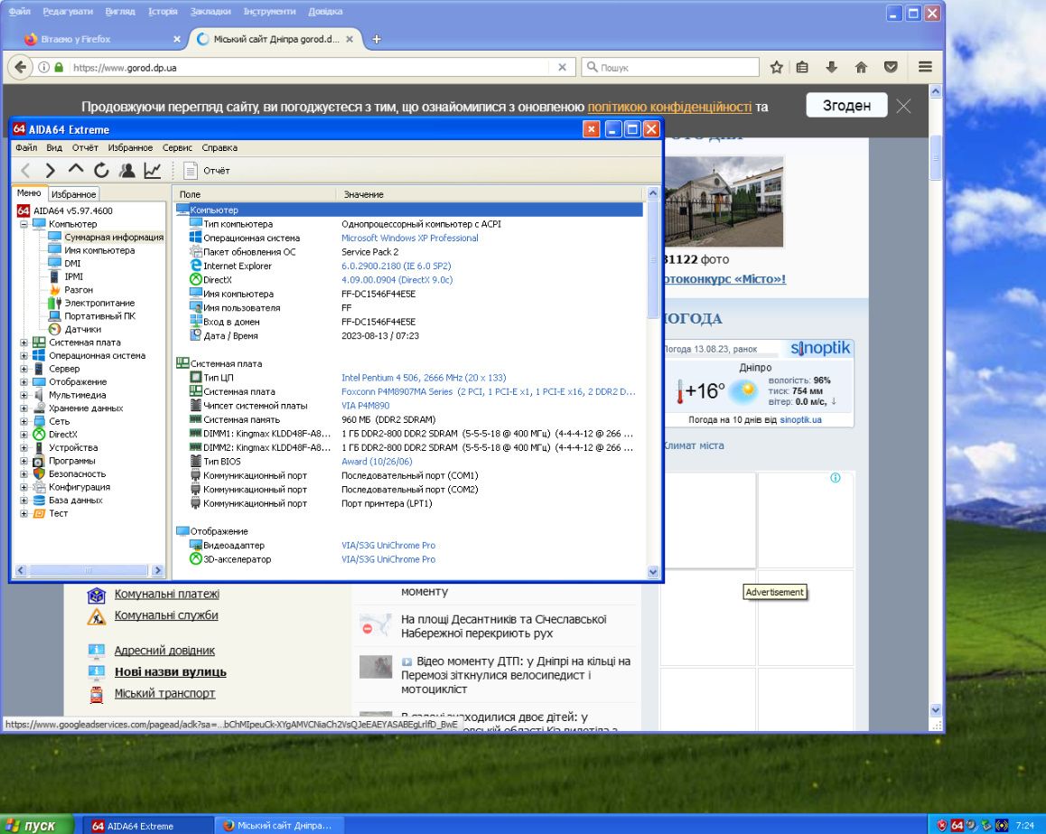Click the Отчёт report toolbar button

pyautogui.click(x=207, y=171)
